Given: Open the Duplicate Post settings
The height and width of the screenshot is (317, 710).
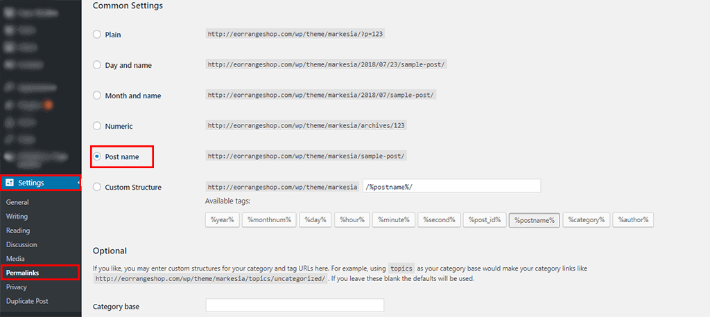Looking at the screenshot, I should coord(27,301).
